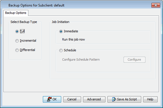Switch to the Backup Options tab
This screenshot has width=163, height=108.
16,13
